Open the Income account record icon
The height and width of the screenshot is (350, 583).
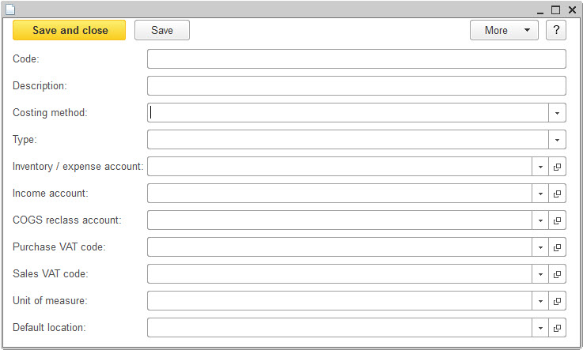coord(557,194)
